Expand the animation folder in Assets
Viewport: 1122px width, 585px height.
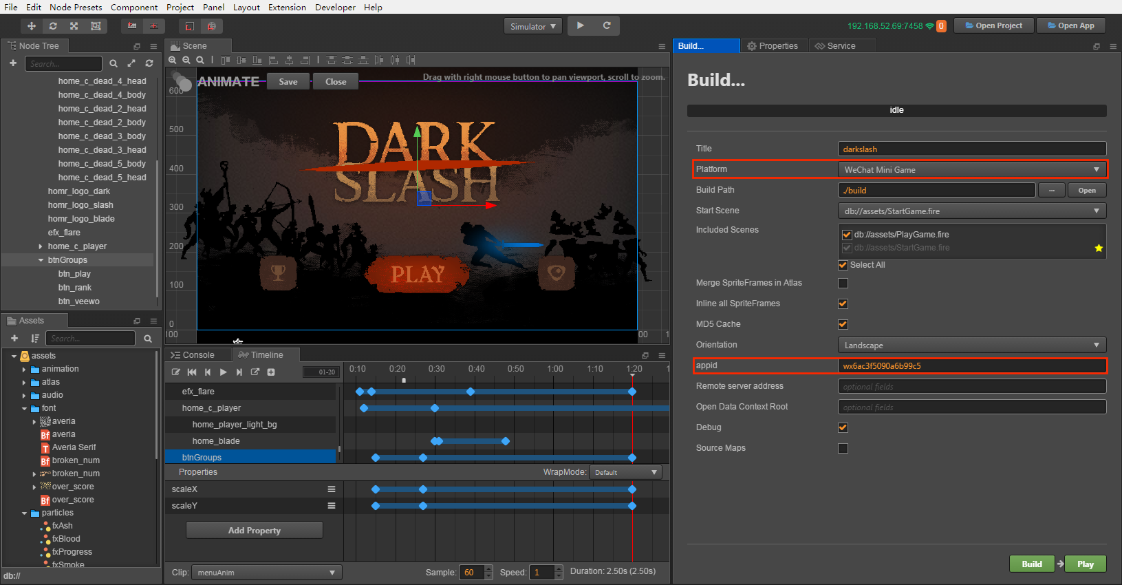coord(24,369)
